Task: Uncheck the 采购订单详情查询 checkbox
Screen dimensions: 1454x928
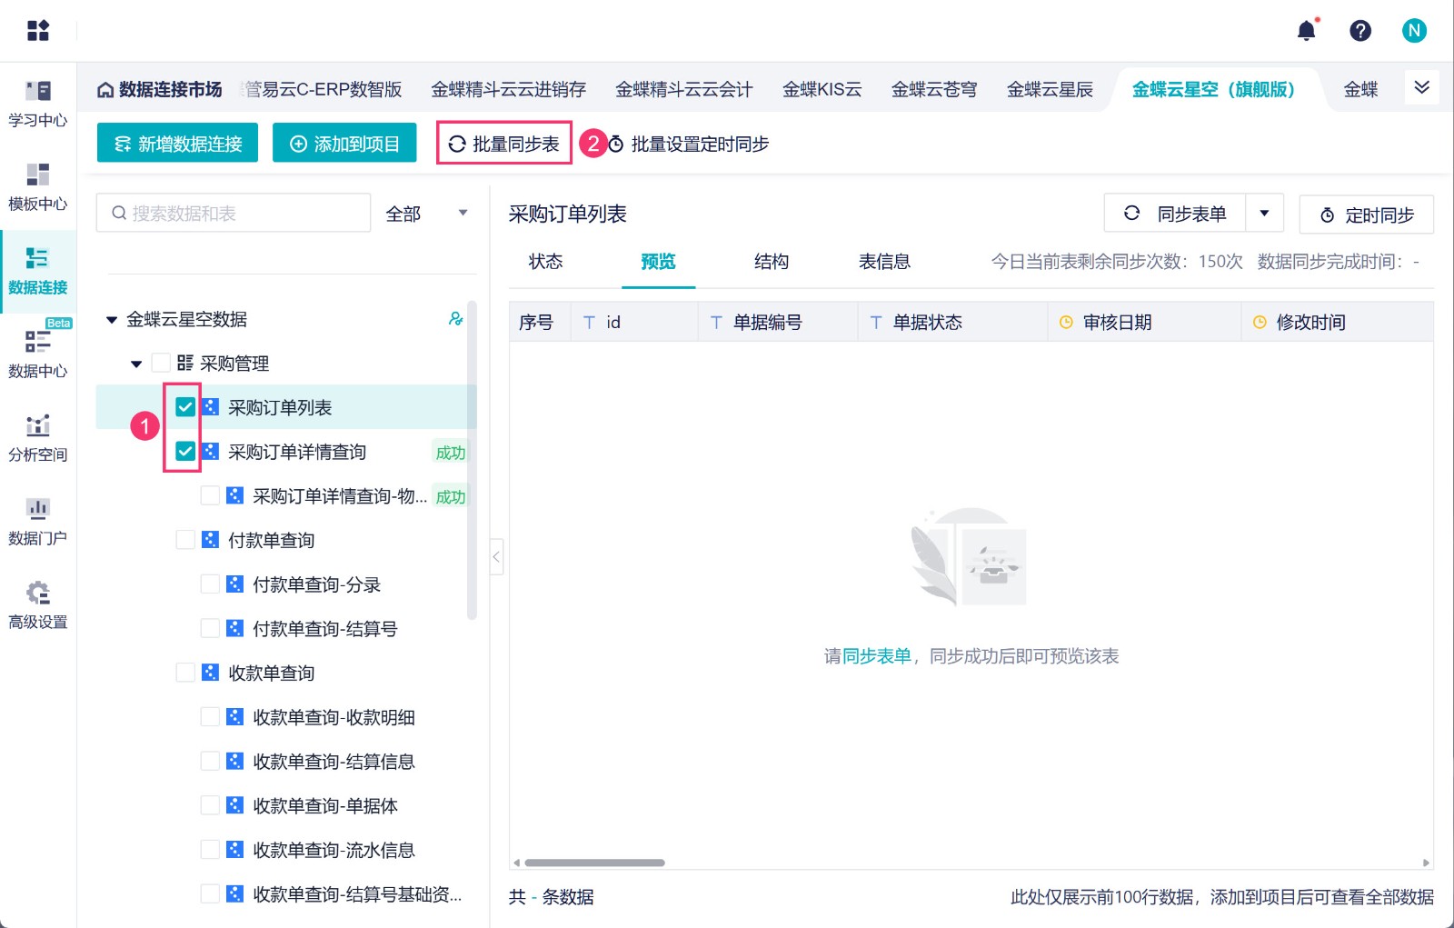Action: 185,452
